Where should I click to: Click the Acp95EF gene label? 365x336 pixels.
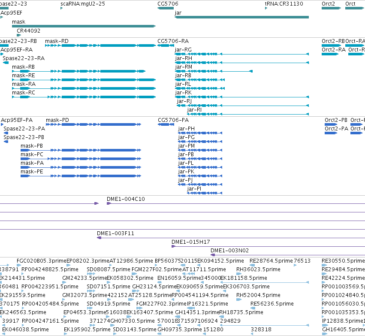(x=12, y=13)
